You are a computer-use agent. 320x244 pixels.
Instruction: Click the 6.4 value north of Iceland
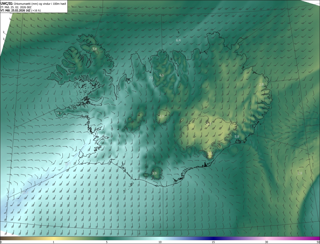(x=178, y=40)
